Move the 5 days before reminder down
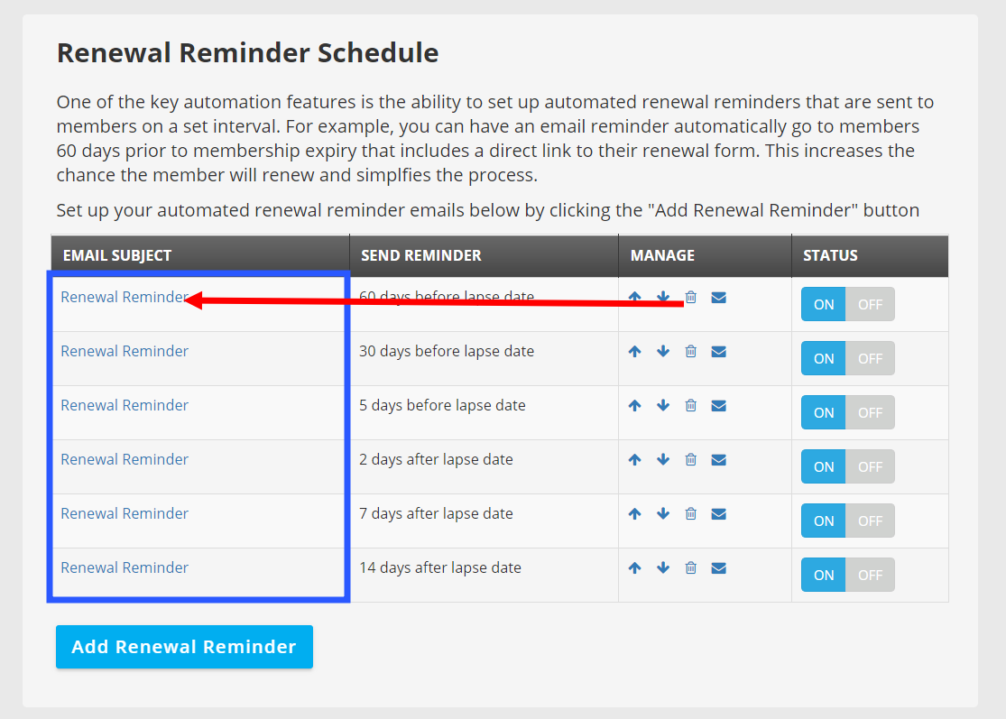This screenshot has height=719, width=1006. (663, 405)
